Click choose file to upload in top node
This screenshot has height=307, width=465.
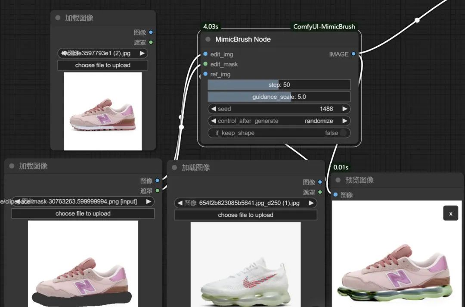point(102,65)
